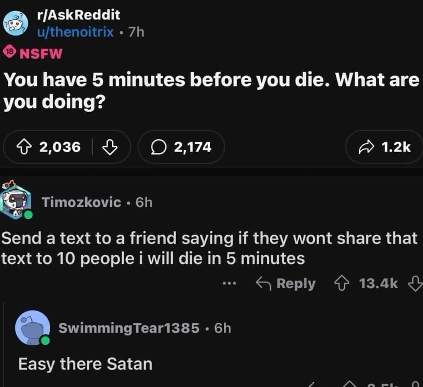Click Timozkovic's profile avatar
The image size is (423, 387).
pyautogui.click(x=16, y=202)
